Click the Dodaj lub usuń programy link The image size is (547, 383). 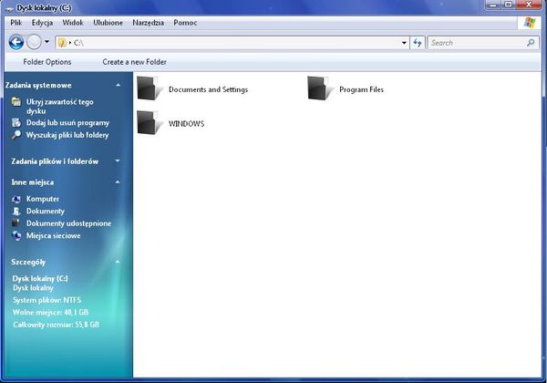coord(67,122)
